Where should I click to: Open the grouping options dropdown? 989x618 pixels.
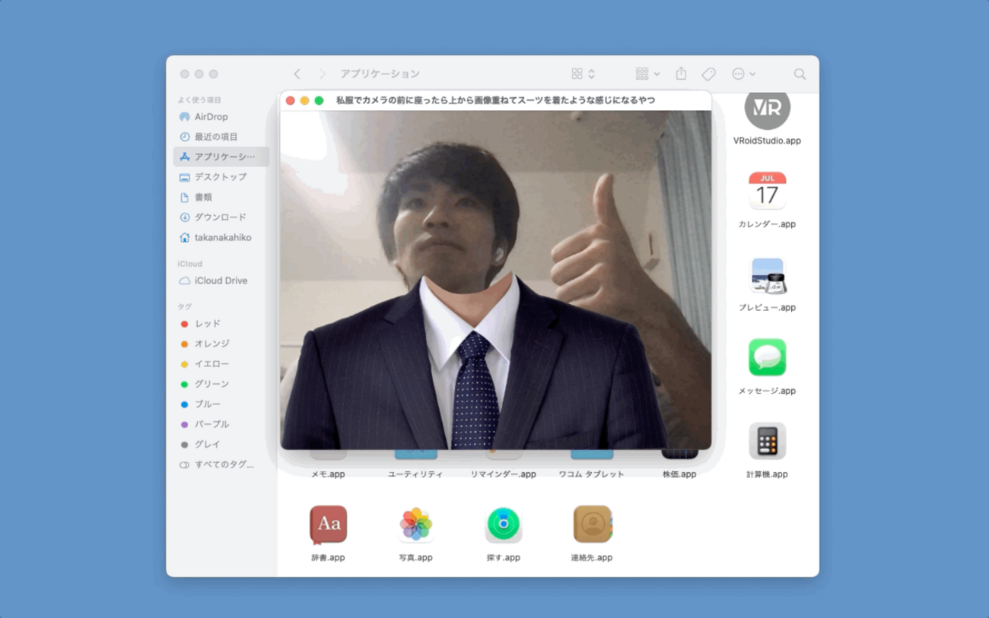[x=647, y=74]
